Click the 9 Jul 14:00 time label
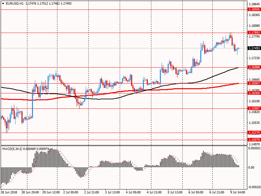This screenshot has width=261, height=196. [x=238, y=192]
